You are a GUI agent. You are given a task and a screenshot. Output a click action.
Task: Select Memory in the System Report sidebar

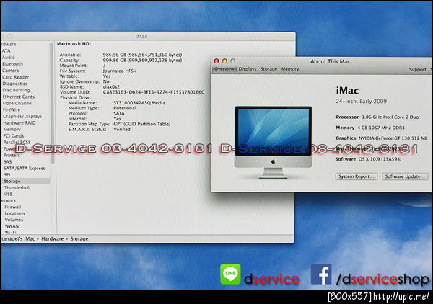click(x=12, y=129)
